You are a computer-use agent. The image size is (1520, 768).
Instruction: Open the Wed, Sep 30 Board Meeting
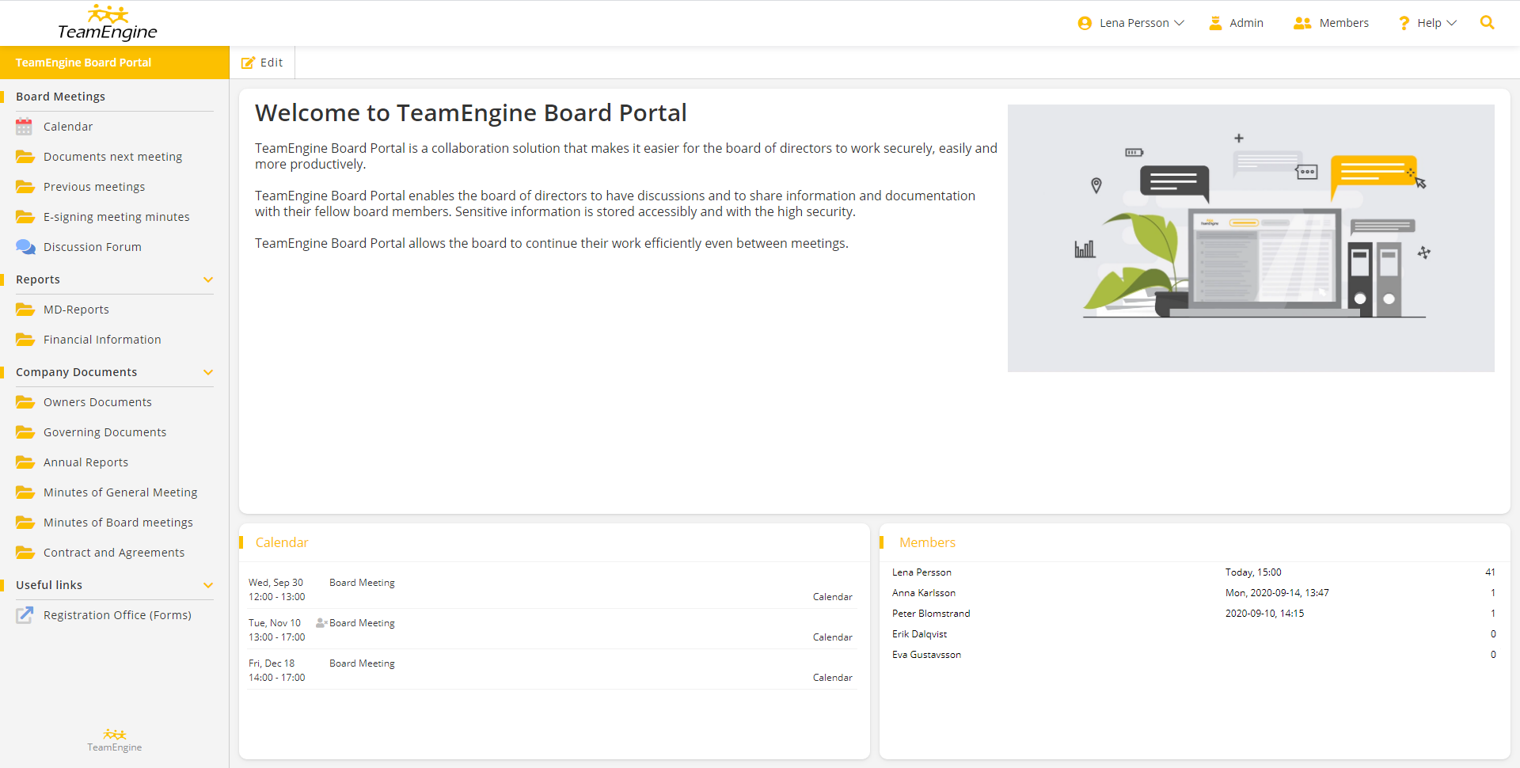click(362, 583)
